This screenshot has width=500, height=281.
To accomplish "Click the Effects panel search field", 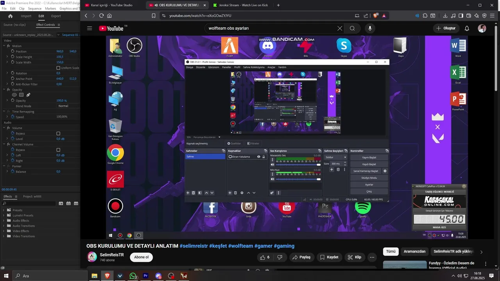I will click(29, 203).
